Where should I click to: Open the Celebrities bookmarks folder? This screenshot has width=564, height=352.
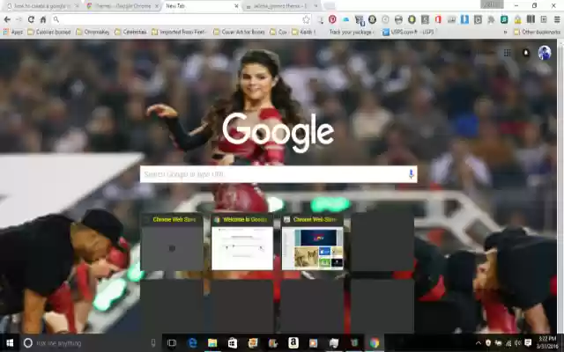(131, 32)
